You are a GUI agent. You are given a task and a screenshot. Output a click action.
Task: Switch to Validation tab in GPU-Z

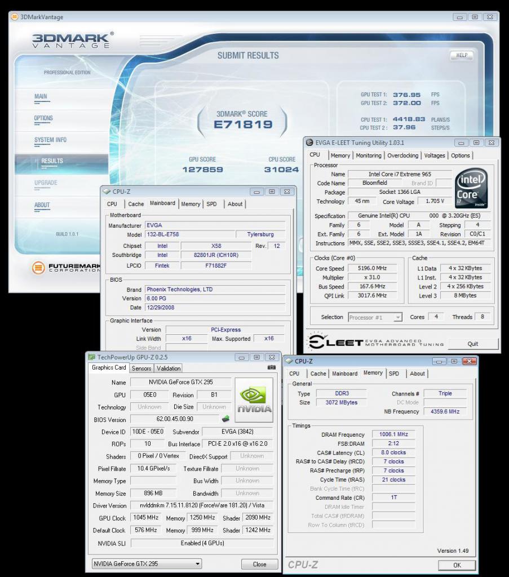pos(169,369)
